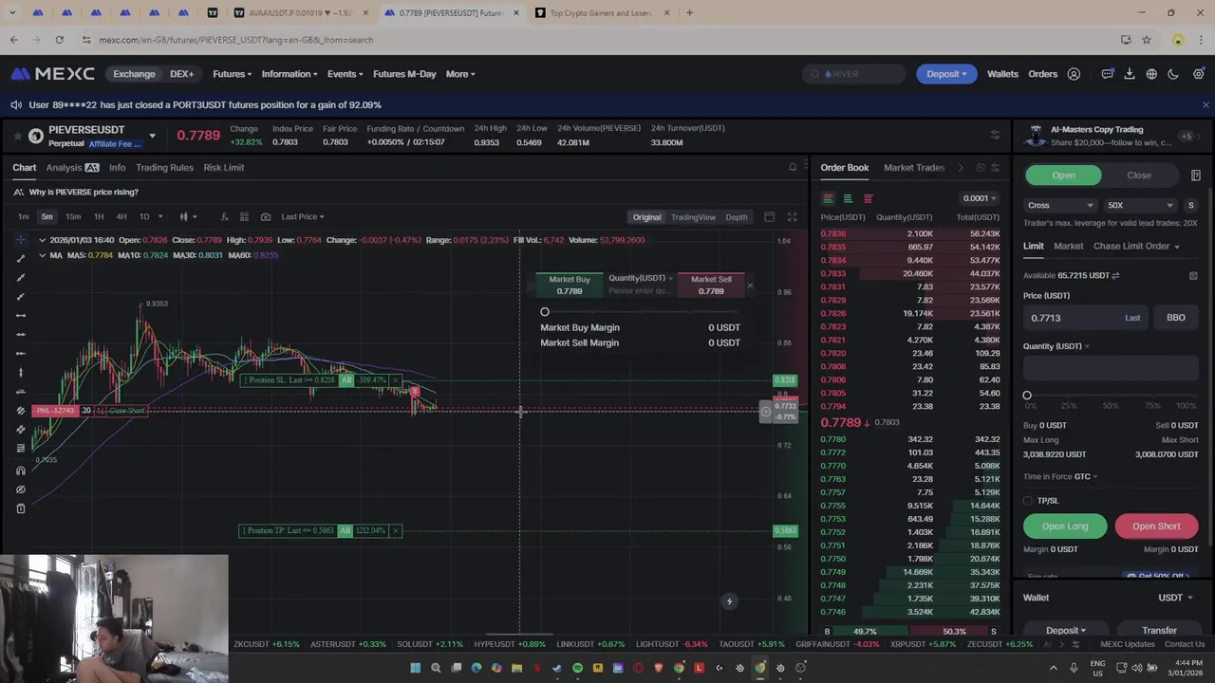Open the Trading Rules tab
This screenshot has width=1215, height=683.
coord(164,167)
